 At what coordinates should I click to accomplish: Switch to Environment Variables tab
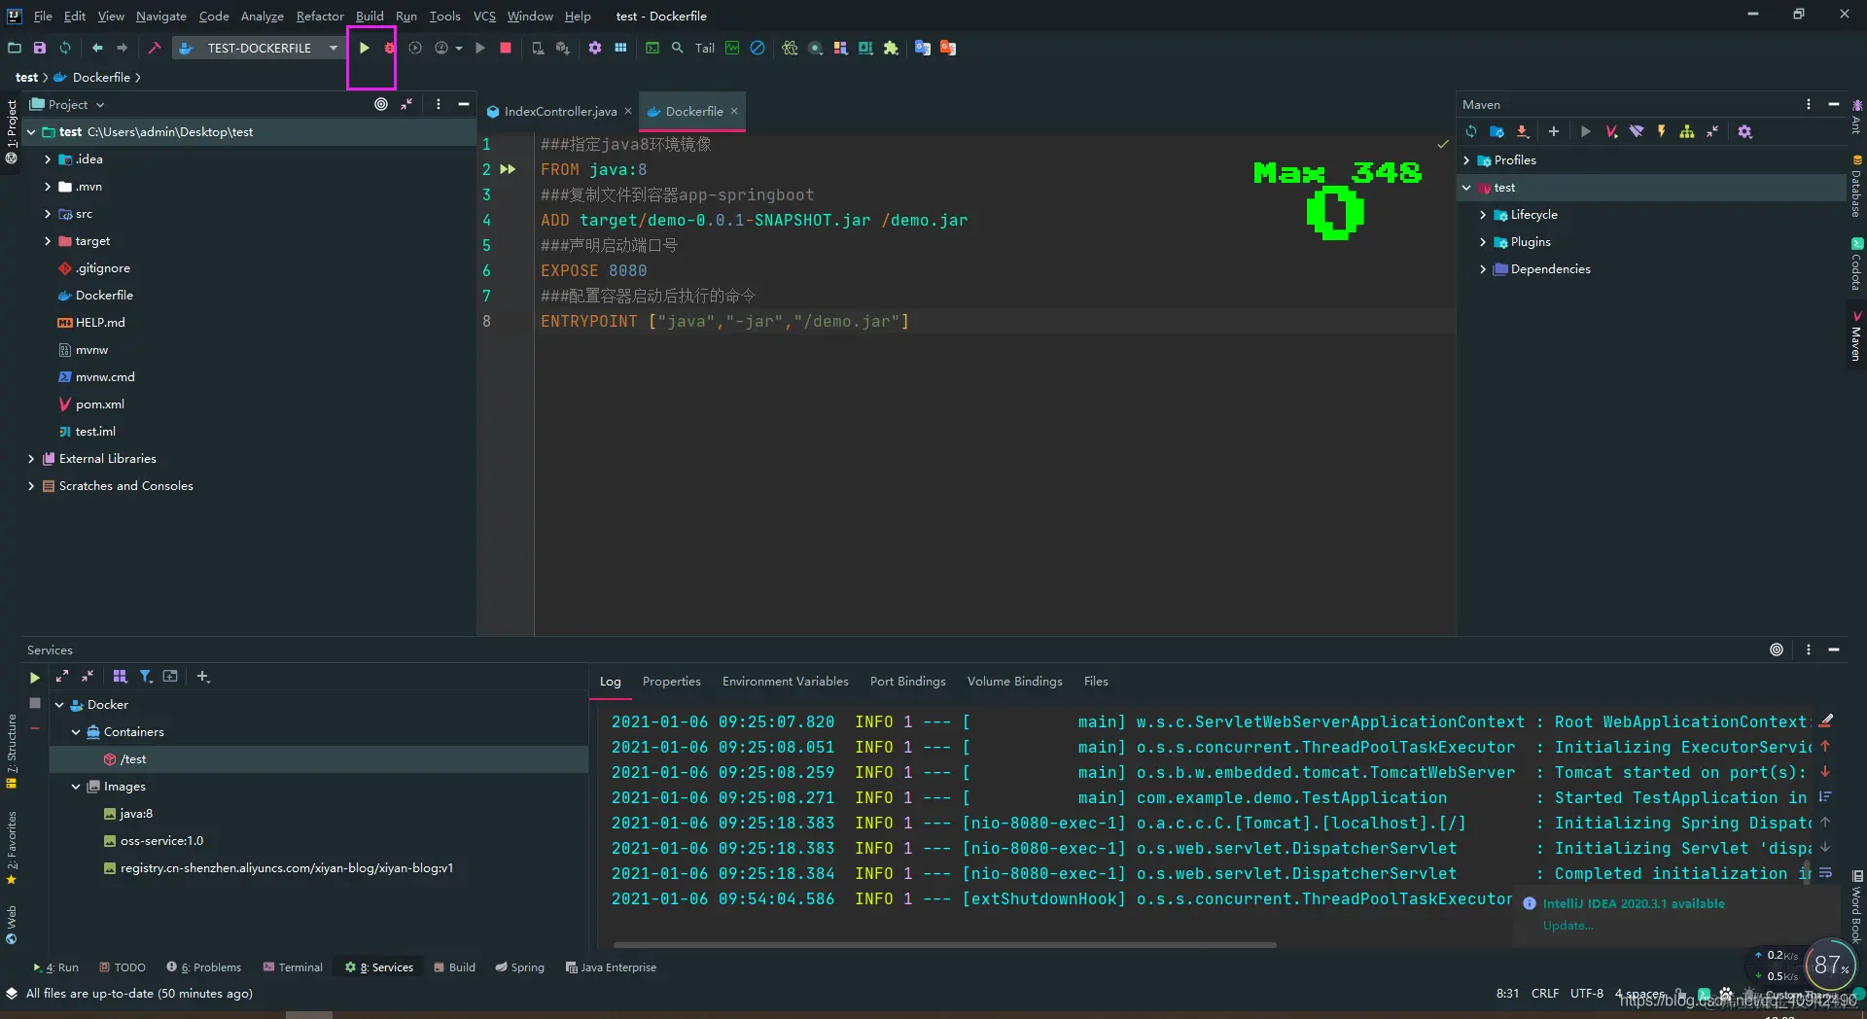[785, 681]
